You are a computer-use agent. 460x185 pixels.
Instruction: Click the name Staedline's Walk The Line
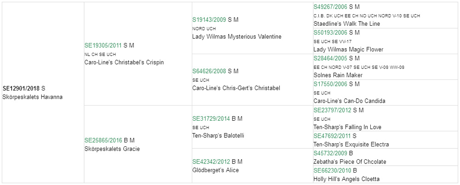[347, 24]
